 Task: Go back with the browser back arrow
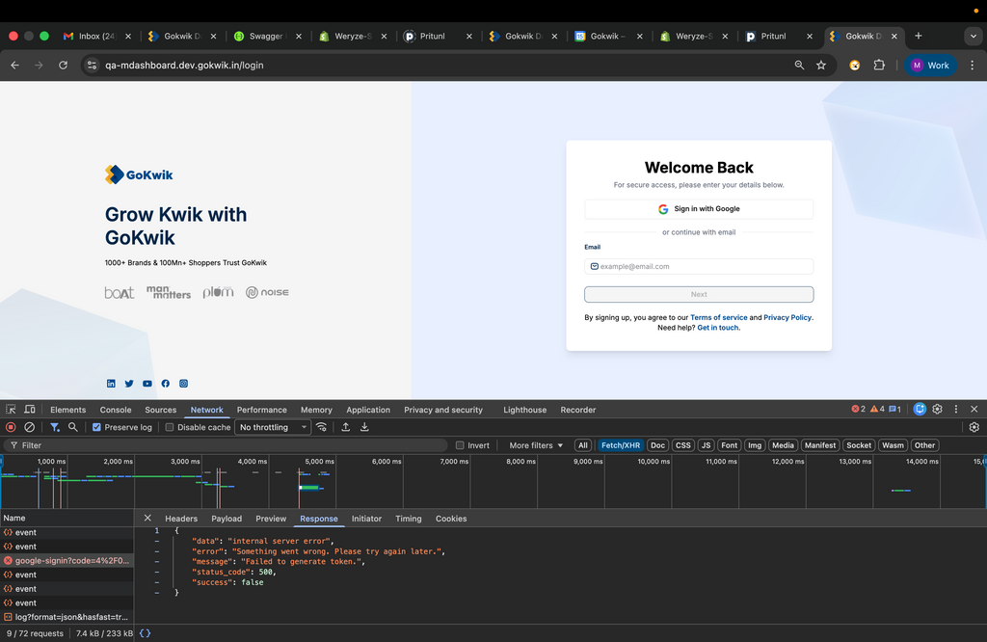pos(15,65)
